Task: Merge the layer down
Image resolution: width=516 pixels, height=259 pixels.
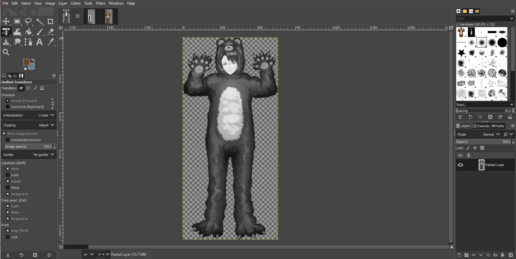Action: click(495, 255)
